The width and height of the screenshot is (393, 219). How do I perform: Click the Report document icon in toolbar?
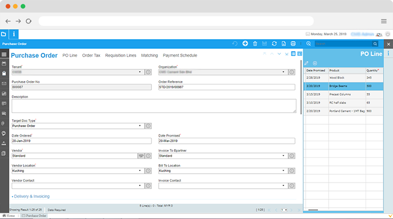[x=284, y=44]
